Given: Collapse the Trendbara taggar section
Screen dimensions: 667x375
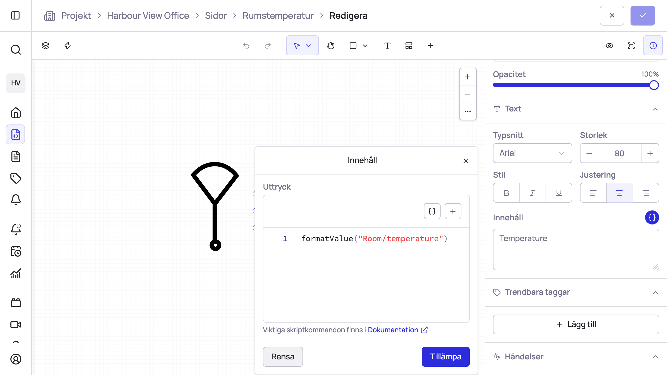Looking at the screenshot, I should (x=655, y=292).
